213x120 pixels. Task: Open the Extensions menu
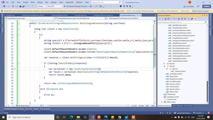pos(70,2)
